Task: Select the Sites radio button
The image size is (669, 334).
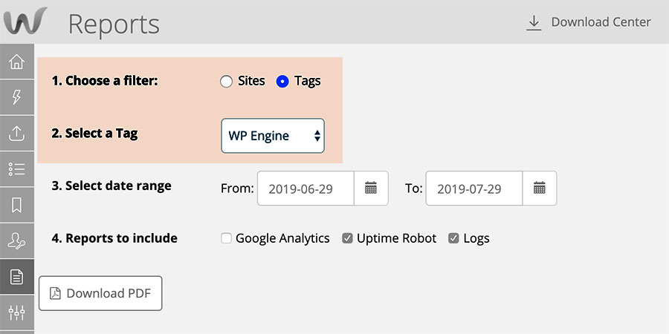Action: pos(226,82)
